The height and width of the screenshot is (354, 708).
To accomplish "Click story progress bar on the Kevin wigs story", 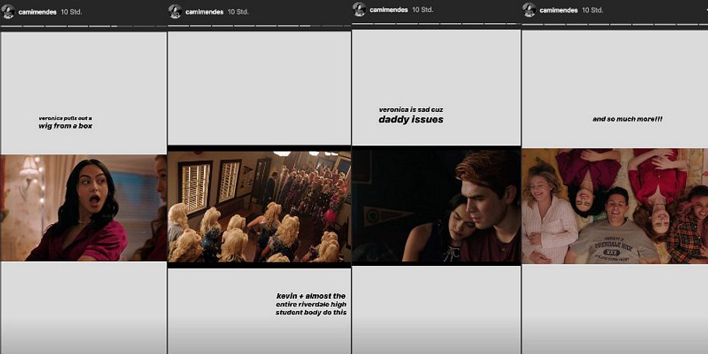I will (259, 26).
